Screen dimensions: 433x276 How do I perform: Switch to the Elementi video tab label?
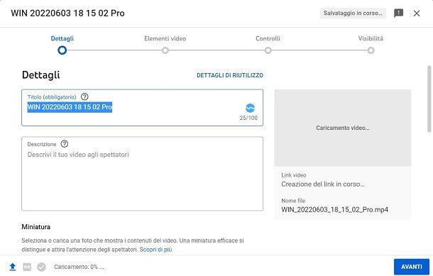(x=165, y=38)
